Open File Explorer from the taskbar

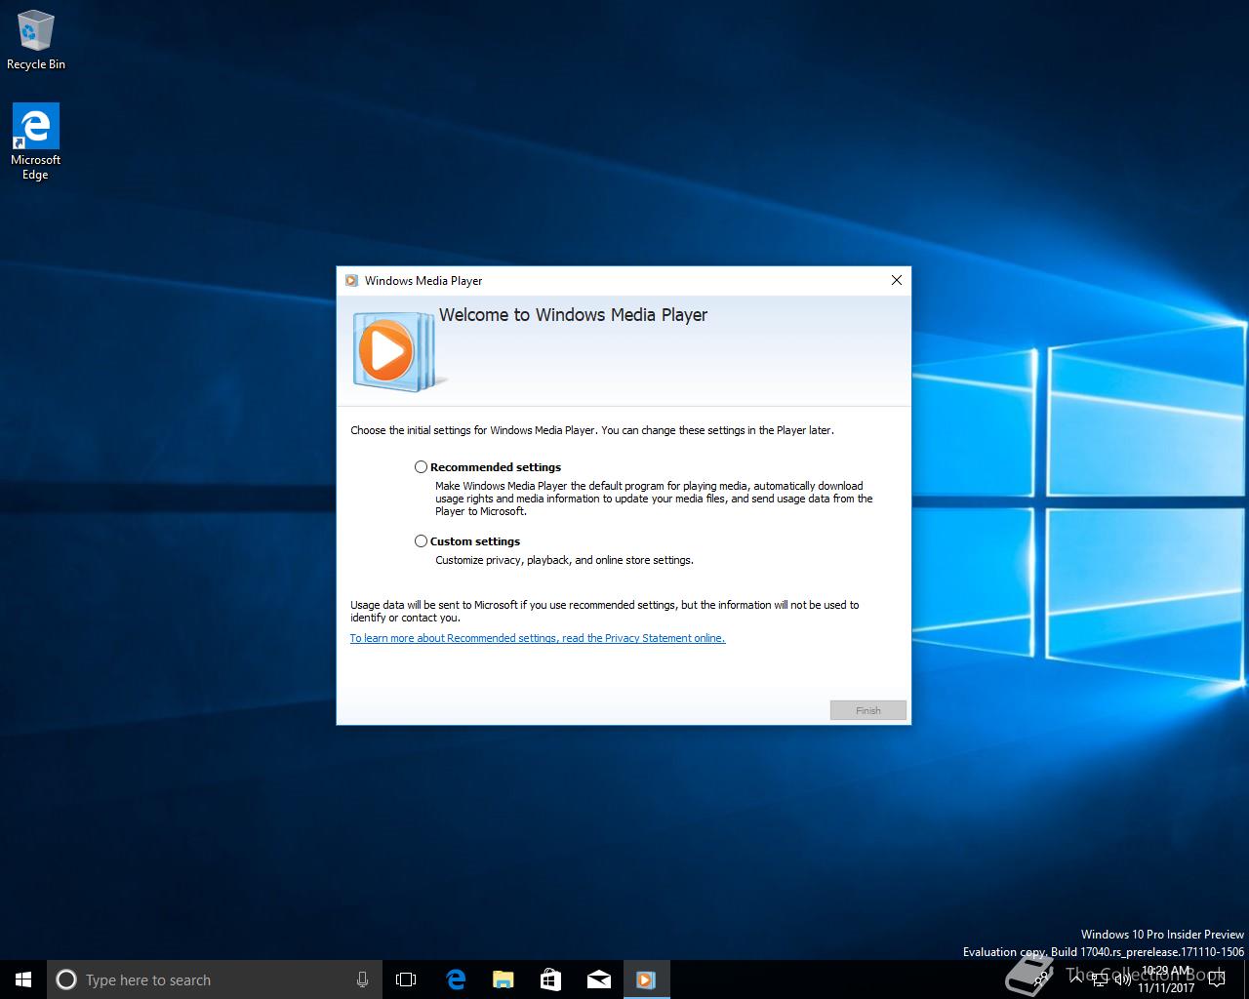503,979
